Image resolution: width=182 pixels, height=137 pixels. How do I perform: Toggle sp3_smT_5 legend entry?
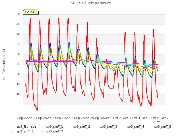[x=160, y=127]
